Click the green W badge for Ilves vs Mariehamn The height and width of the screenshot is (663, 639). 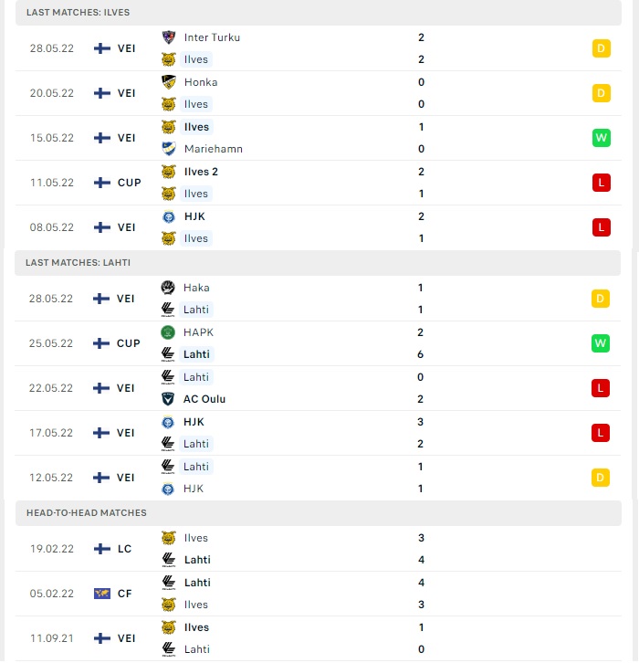[601, 138]
